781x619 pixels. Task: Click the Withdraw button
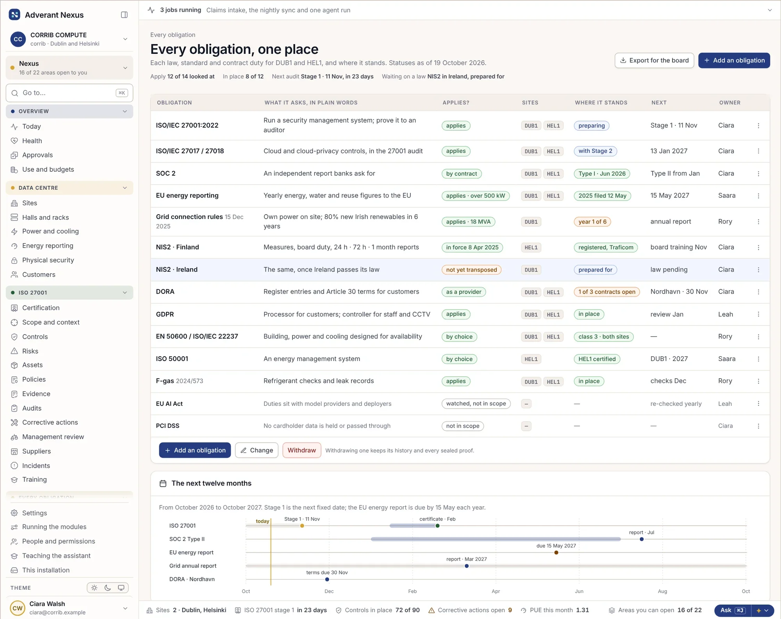[x=301, y=450]
